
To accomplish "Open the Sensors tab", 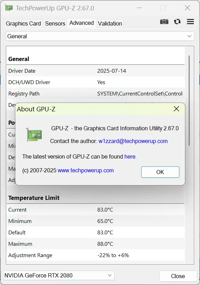I will [x=55, y=23].
